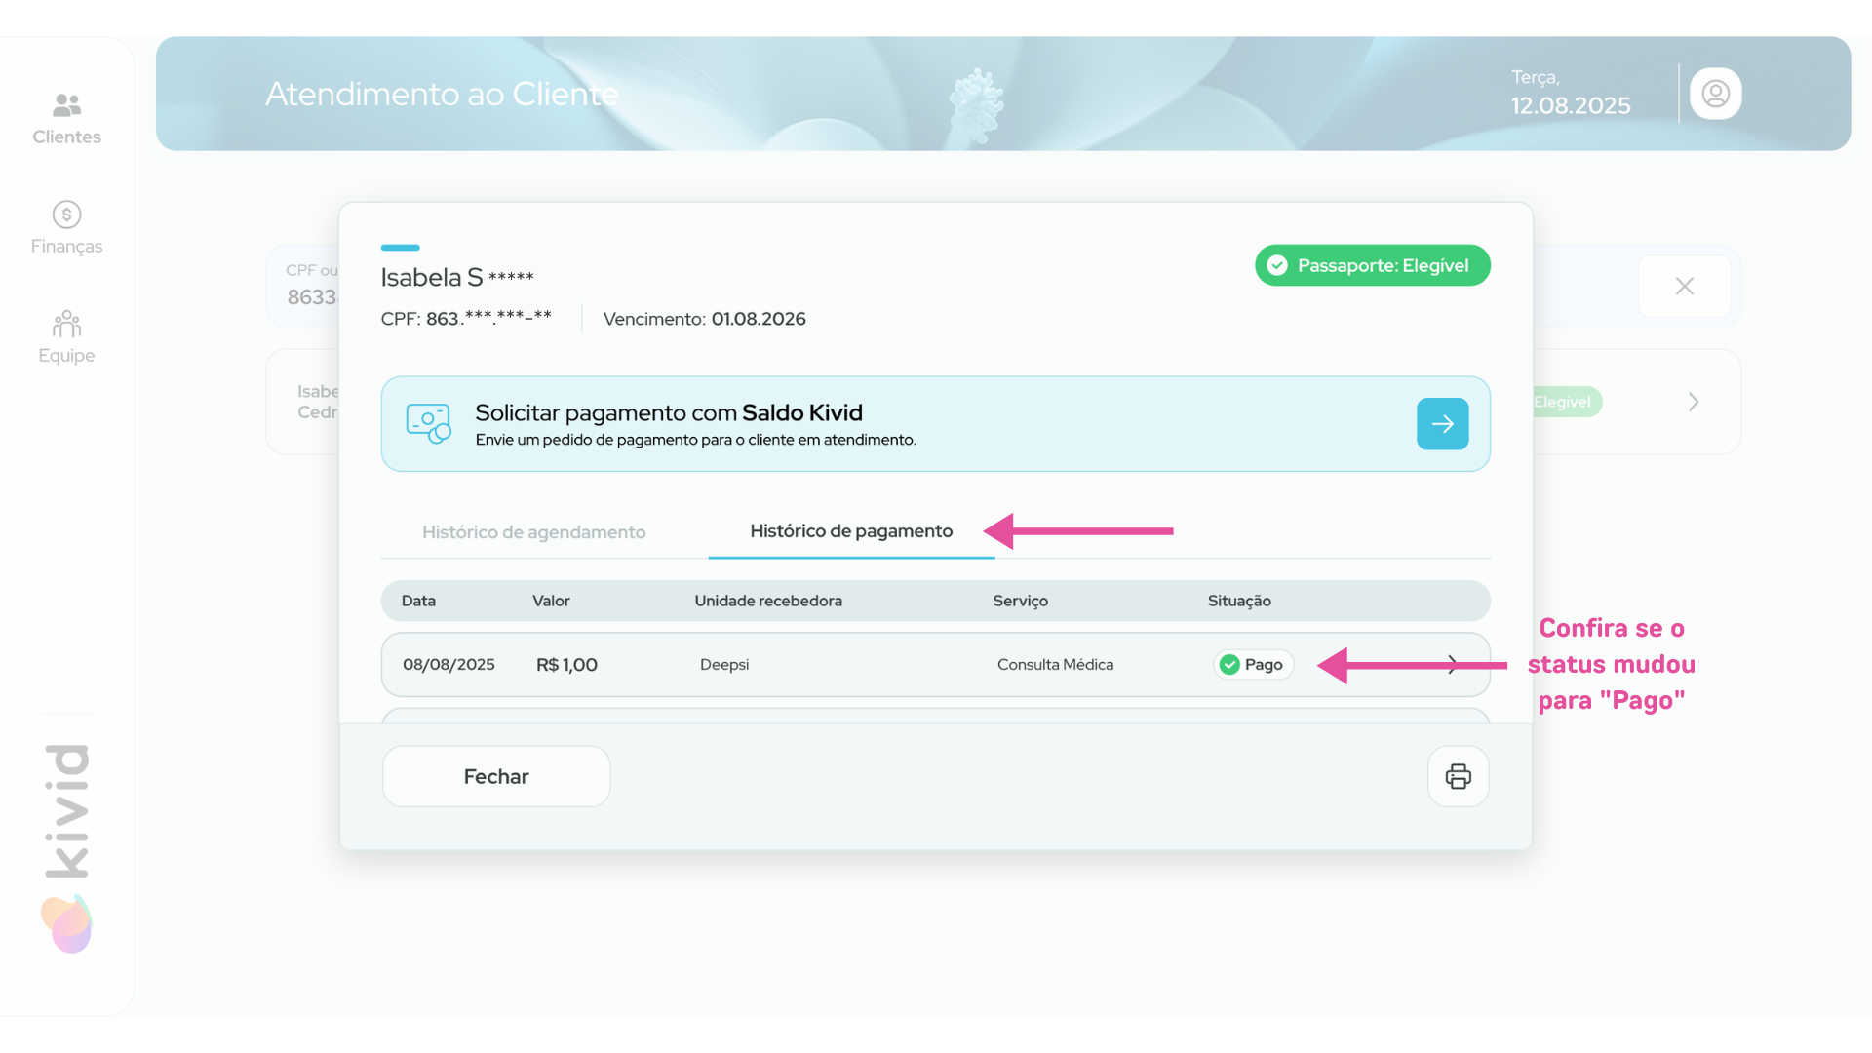This screenshot has height=1053, width=1872.
Task: Click the Fechar button
Action: click(x=495, y=777)
